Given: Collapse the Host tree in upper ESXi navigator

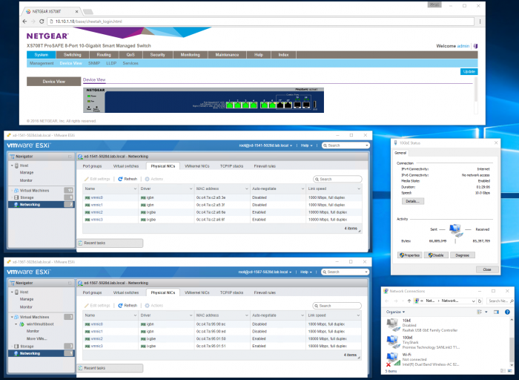Looking at the screenshot, I should pos(13,166).
